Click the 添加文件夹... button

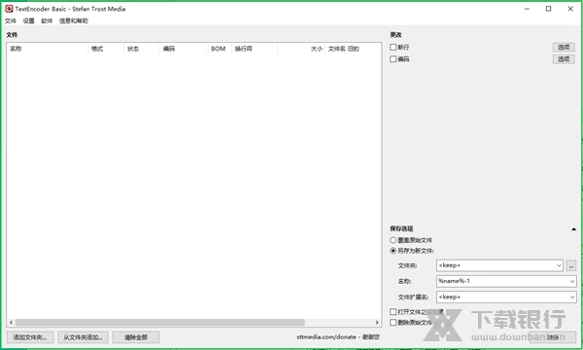(30, 337)
